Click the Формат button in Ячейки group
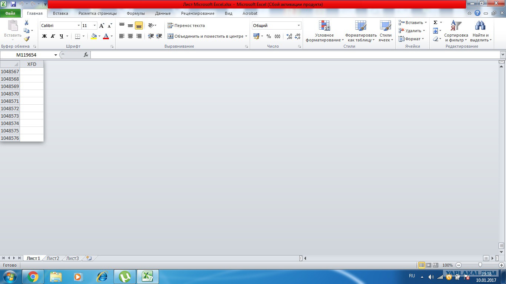 pos(411,39)
